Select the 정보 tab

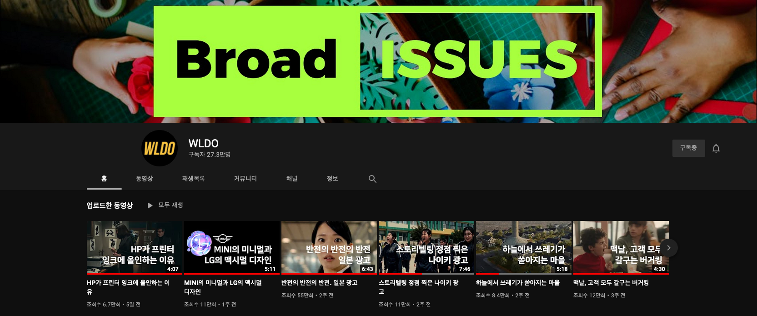(x=332, y=179)
